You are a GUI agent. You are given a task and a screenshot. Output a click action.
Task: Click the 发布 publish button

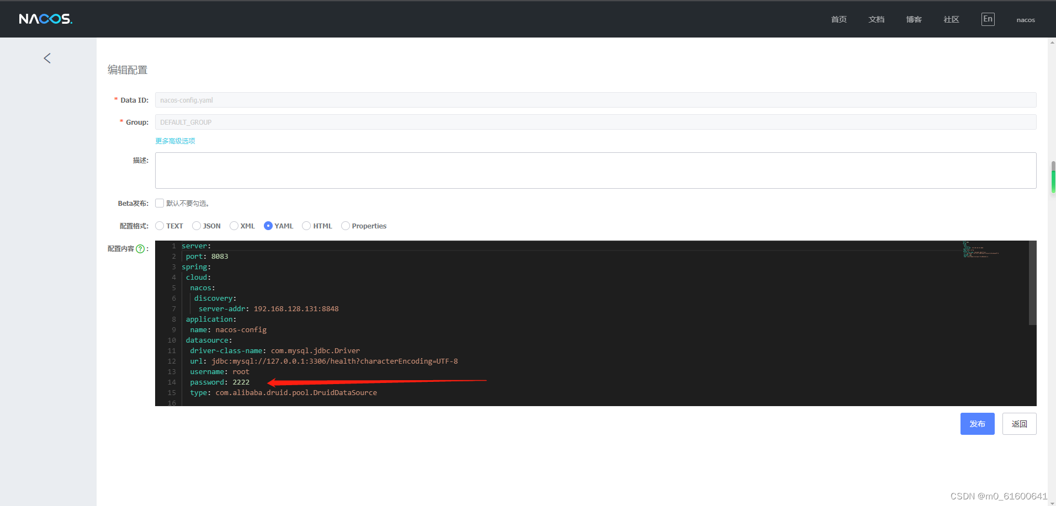[x=977, y=424]
